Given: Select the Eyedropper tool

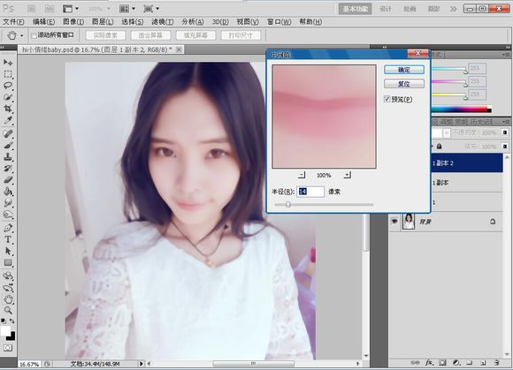Looking at the screenshot, I should 8,120.
